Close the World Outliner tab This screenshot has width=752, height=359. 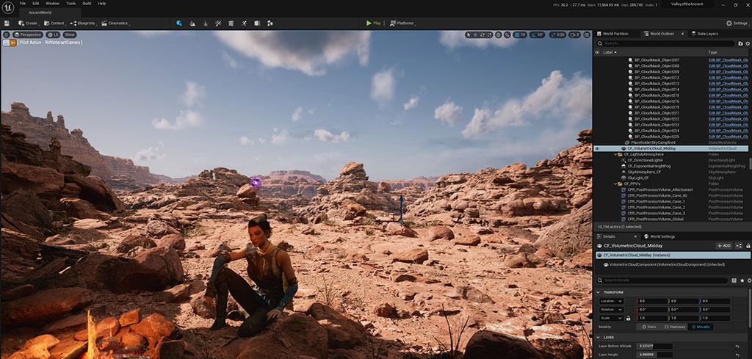point(683,34)
